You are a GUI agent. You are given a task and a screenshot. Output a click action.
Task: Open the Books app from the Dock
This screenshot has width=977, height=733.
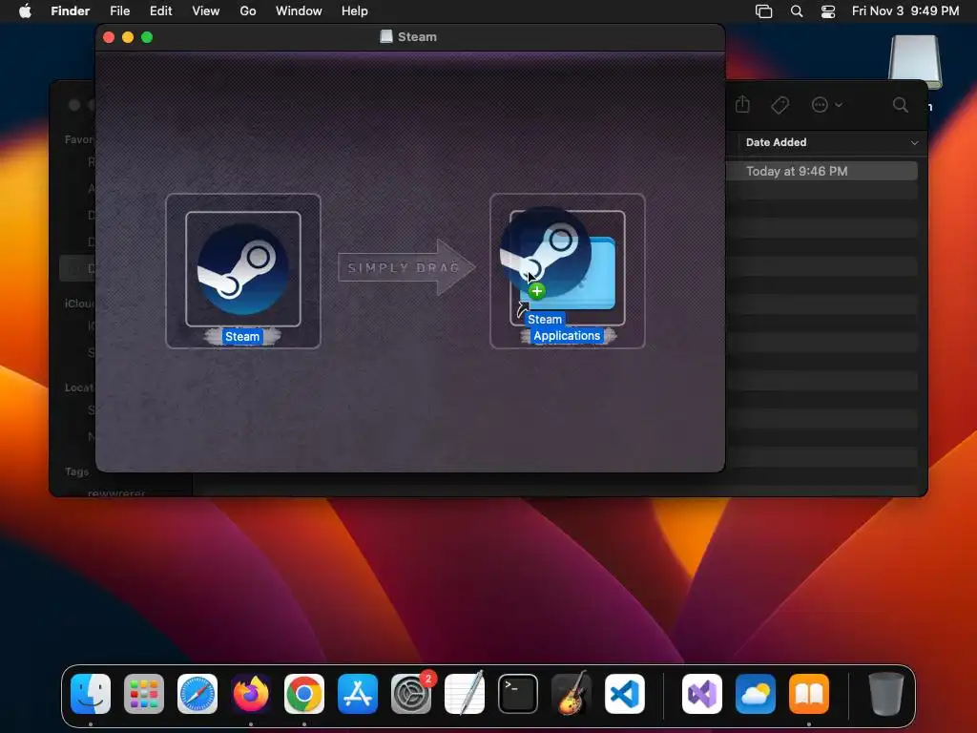(809, 694)
